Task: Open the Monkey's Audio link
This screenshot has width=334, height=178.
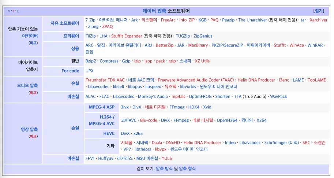Action: (153, 97)
